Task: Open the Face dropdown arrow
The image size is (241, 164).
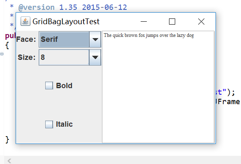Action: (95, 39)
